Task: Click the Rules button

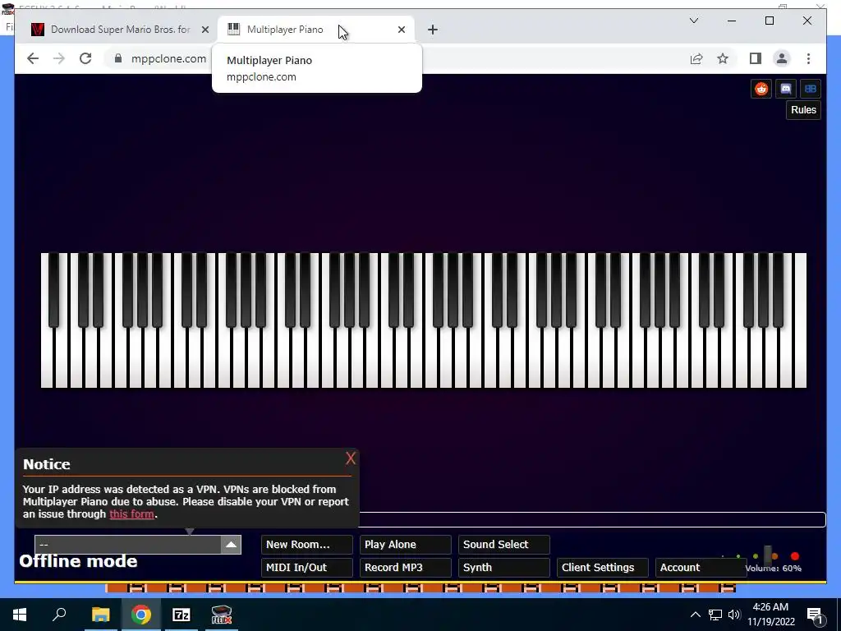Action: tap(803, 110)
